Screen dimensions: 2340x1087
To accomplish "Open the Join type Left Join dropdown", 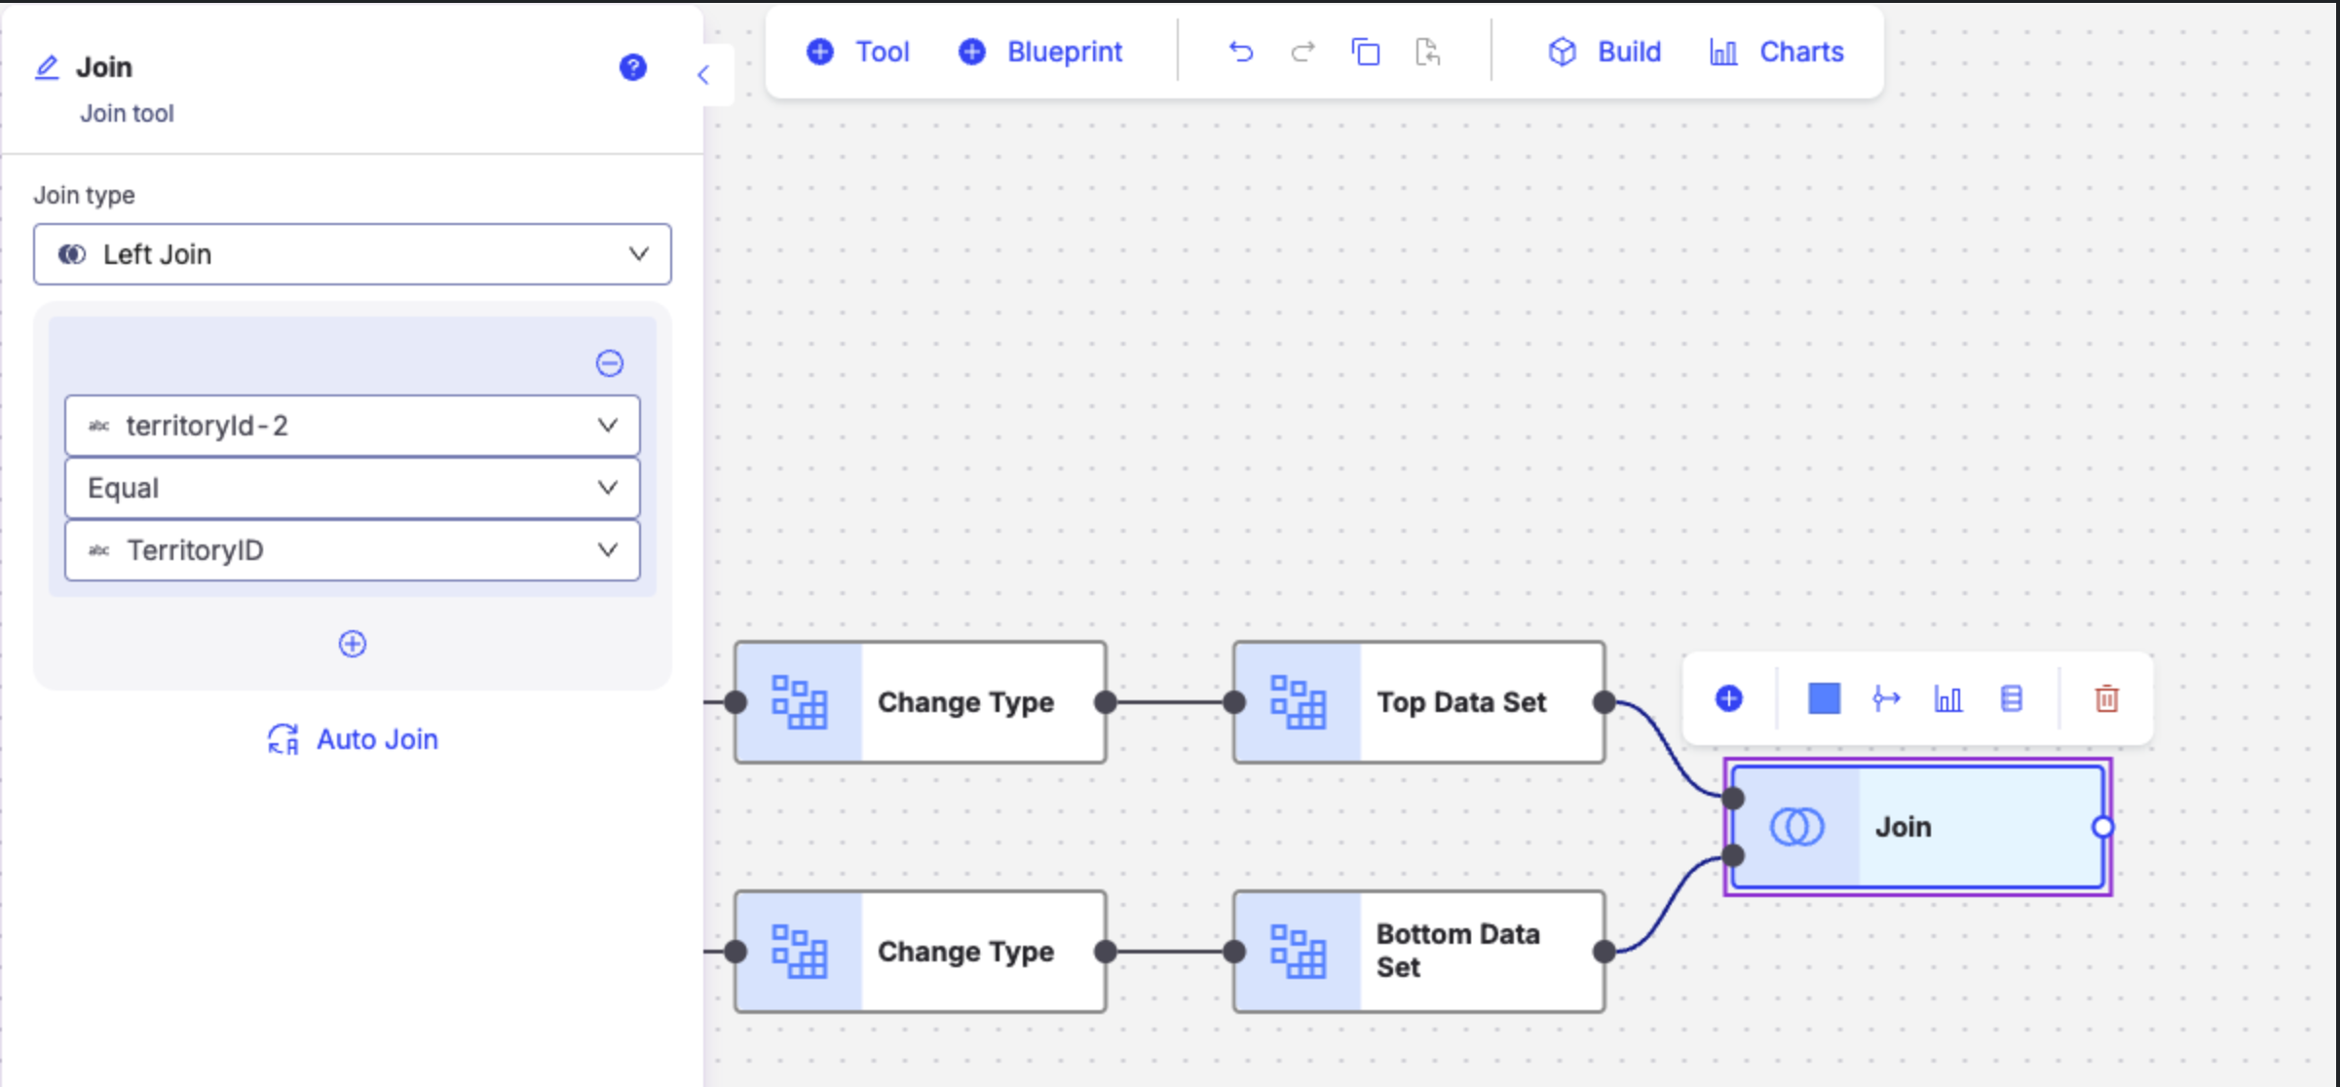I will tap(352, 254).
